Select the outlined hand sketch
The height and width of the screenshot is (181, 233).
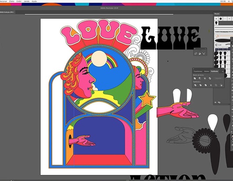pyautogui.click(x=180, y=135)
